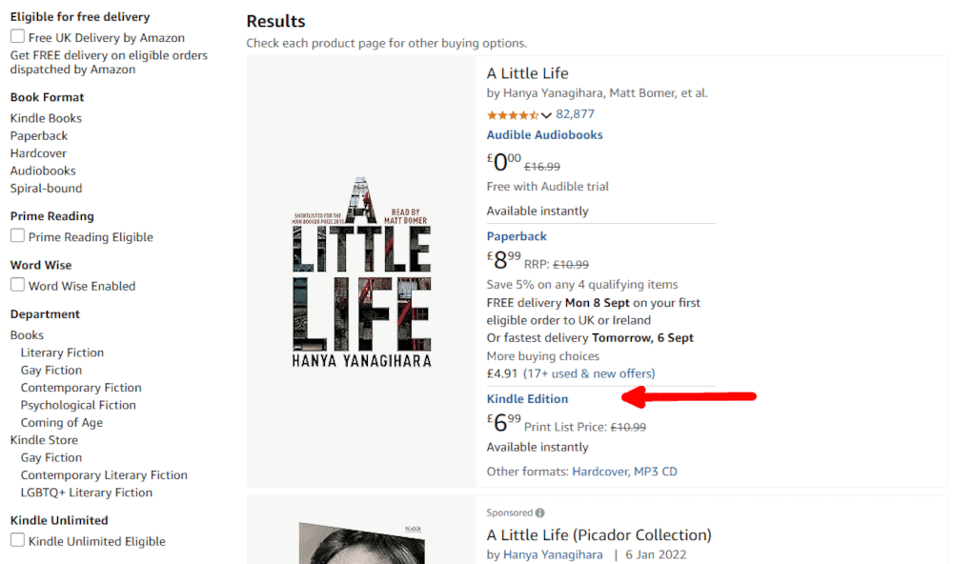Open the A Little Life cover thumbnail

click(x=361, y=272)
